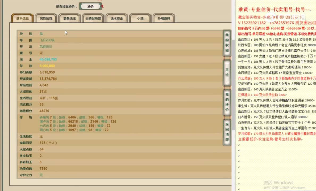This screenshot has height=191, width=316.
Task: Click the 剑烛沧海 listing line in the document
Action: coord(275,67)
